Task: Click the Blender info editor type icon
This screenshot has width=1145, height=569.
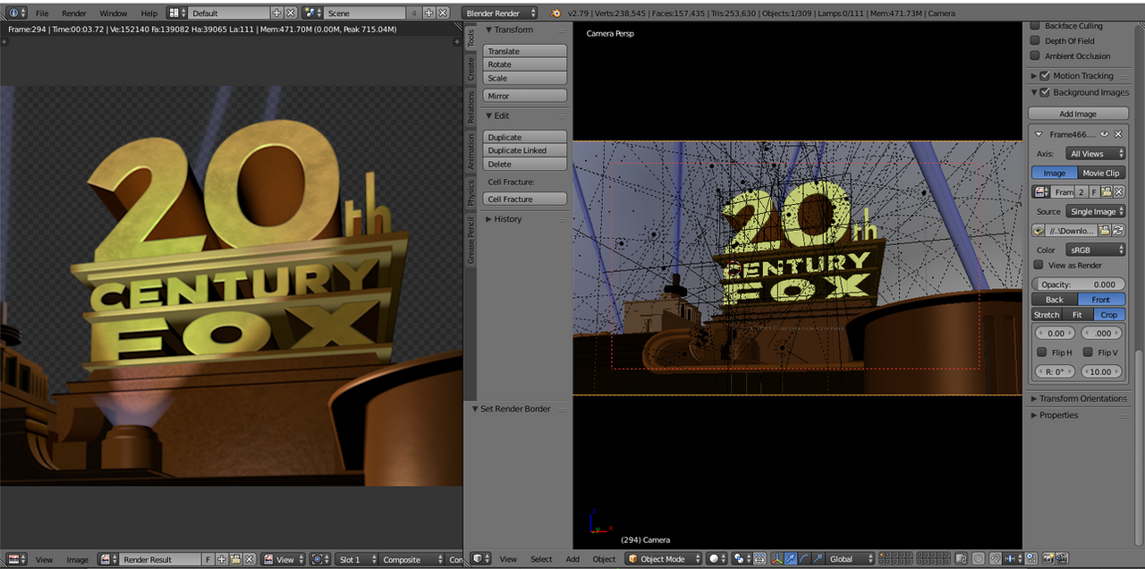Action: coord(16,13)
